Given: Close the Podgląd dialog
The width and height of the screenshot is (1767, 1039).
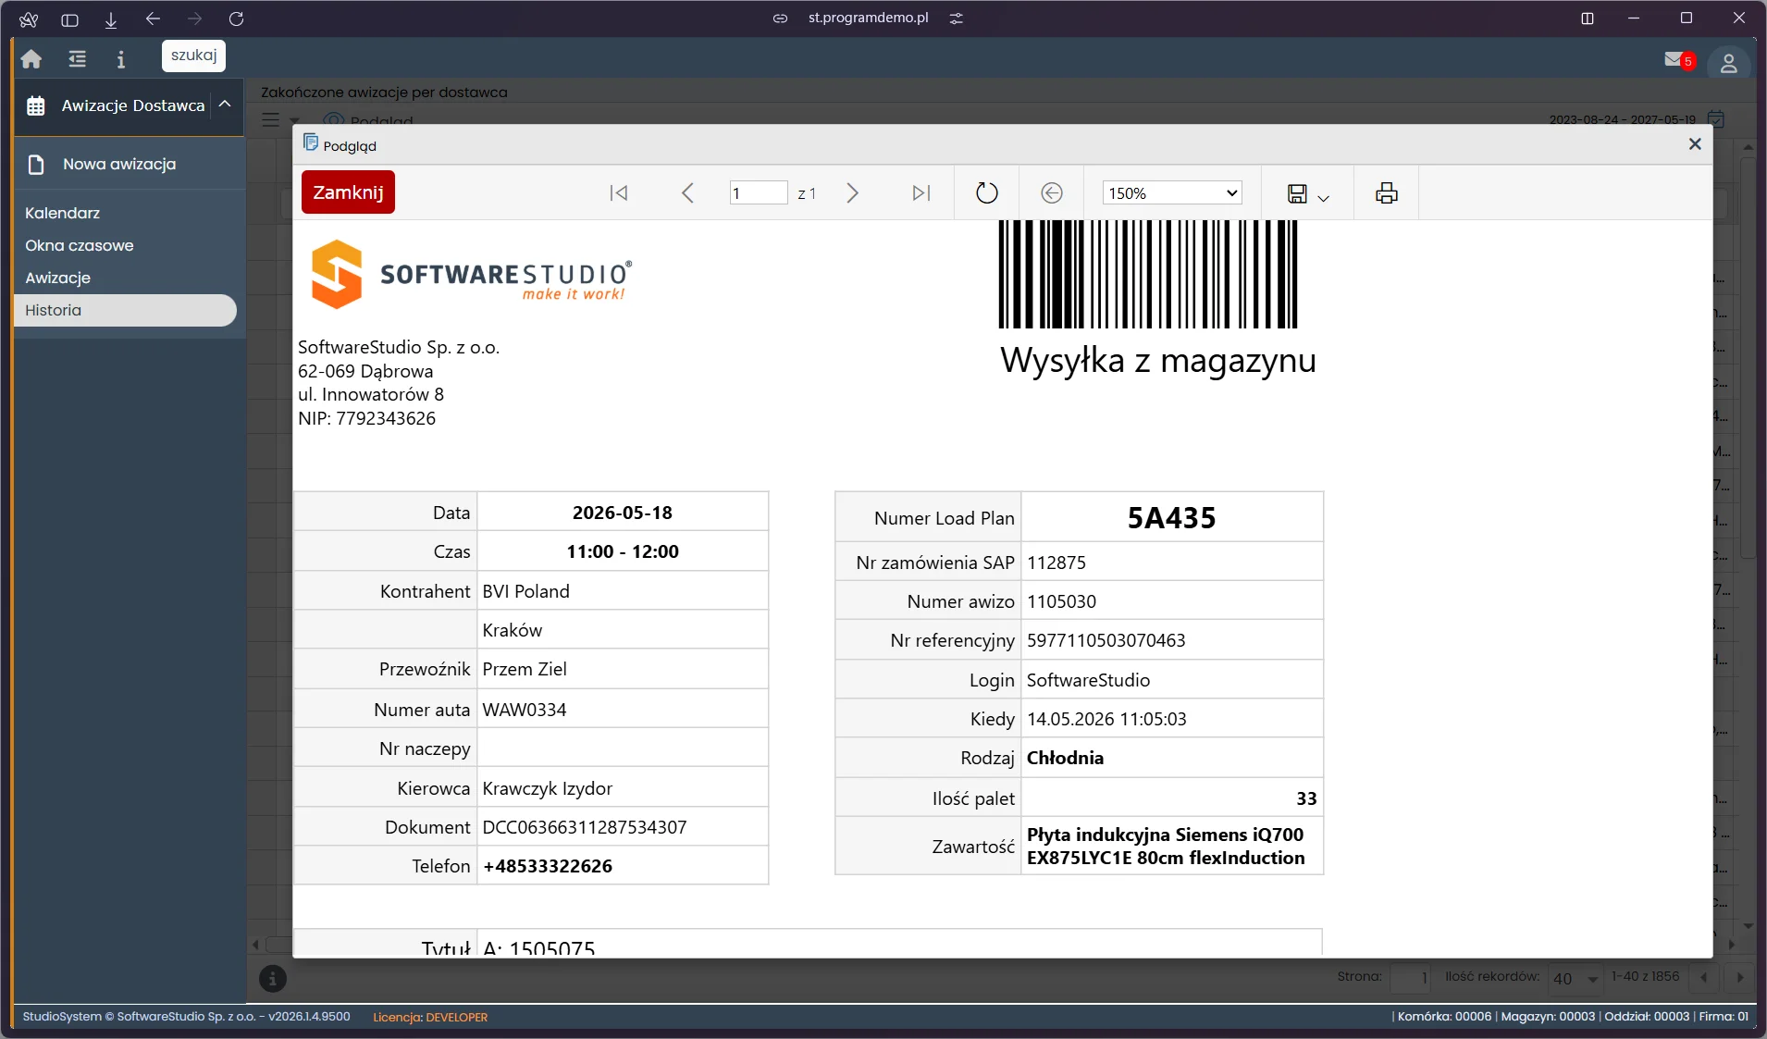Looking at the screenshot, I should coord(1695,144).
